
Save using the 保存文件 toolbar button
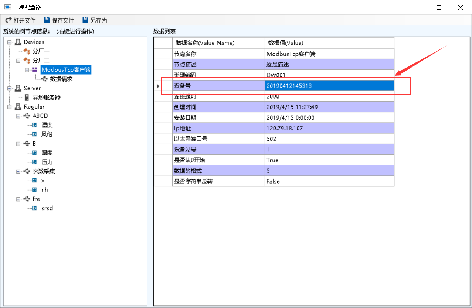[59, 20]
